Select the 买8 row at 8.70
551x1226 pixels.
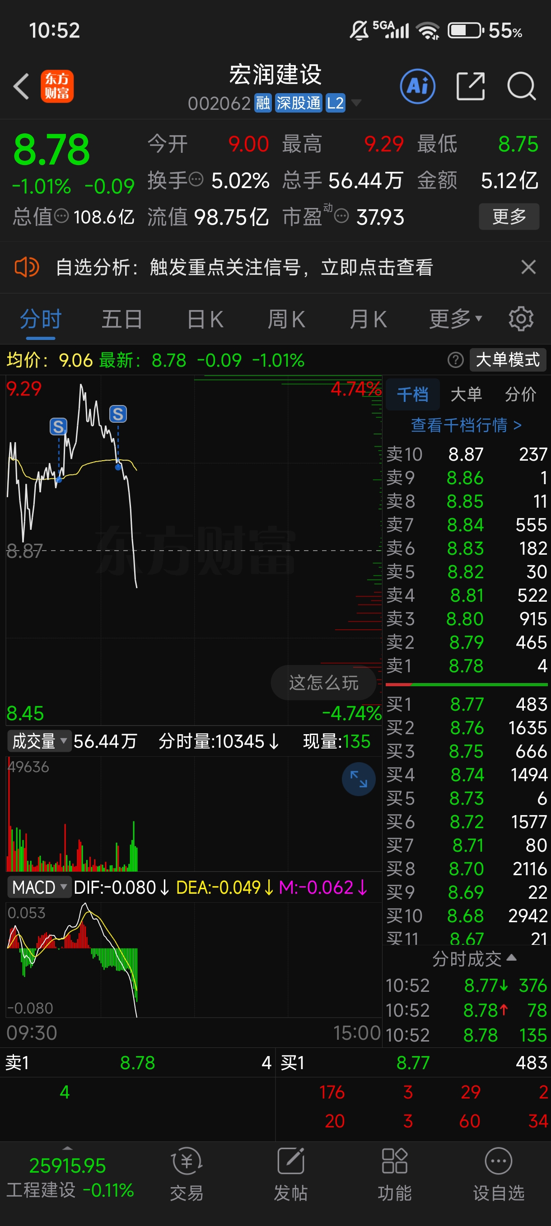coord(467,868)
